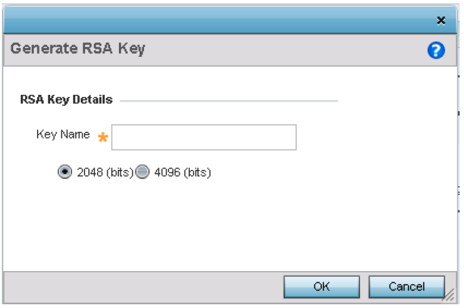Choose 2048-bit key size option

[64, 172]
